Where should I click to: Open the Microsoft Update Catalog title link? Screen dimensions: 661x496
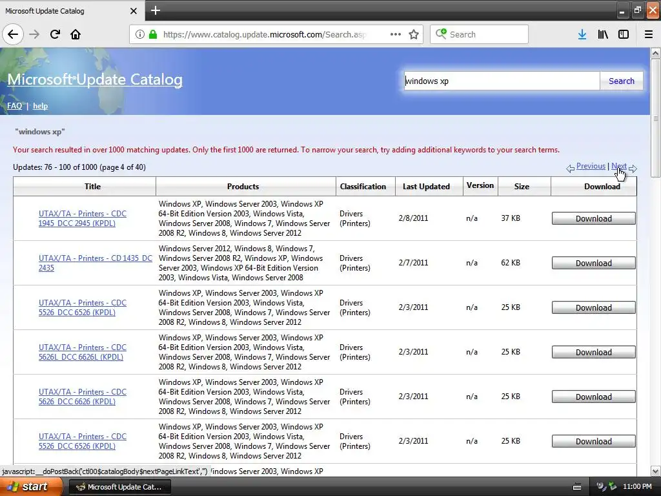pos(95,79)
